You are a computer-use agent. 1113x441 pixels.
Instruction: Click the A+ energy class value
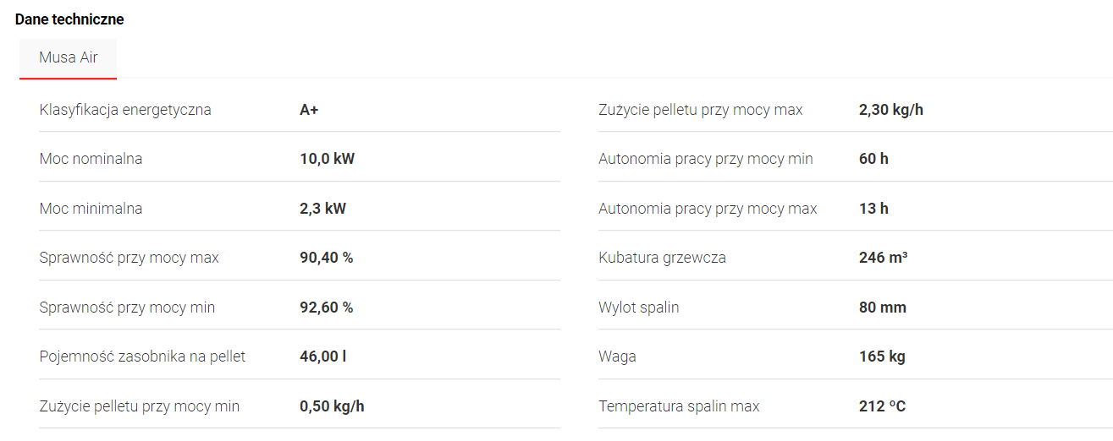(x=309, y=110)
